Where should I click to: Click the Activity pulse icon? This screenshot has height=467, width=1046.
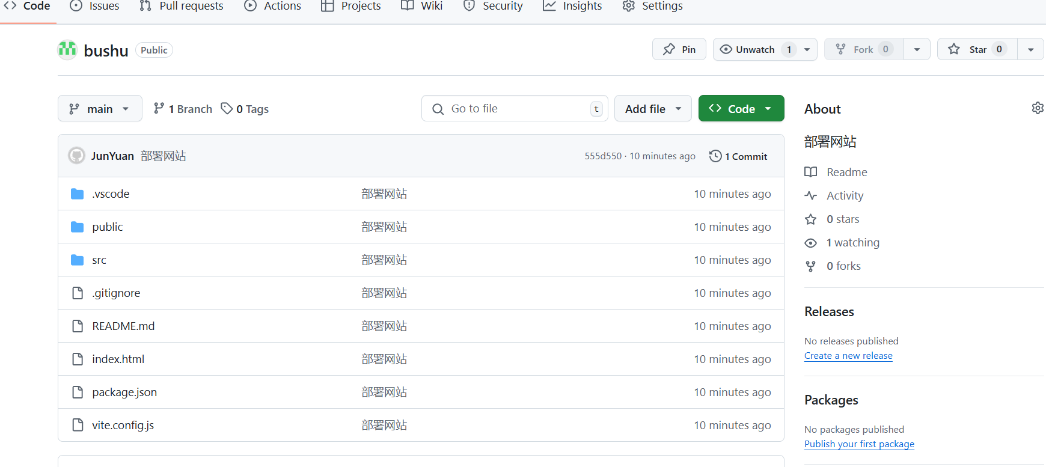tap(811, 195)
